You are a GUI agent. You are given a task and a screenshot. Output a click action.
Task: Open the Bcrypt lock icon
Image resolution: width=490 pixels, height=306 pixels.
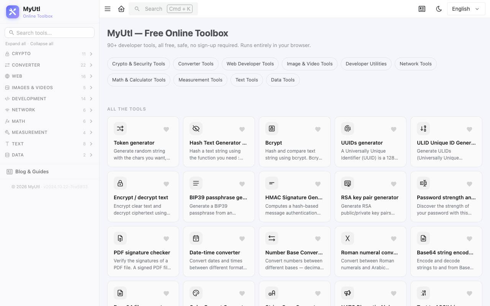(x=272, y=129)
